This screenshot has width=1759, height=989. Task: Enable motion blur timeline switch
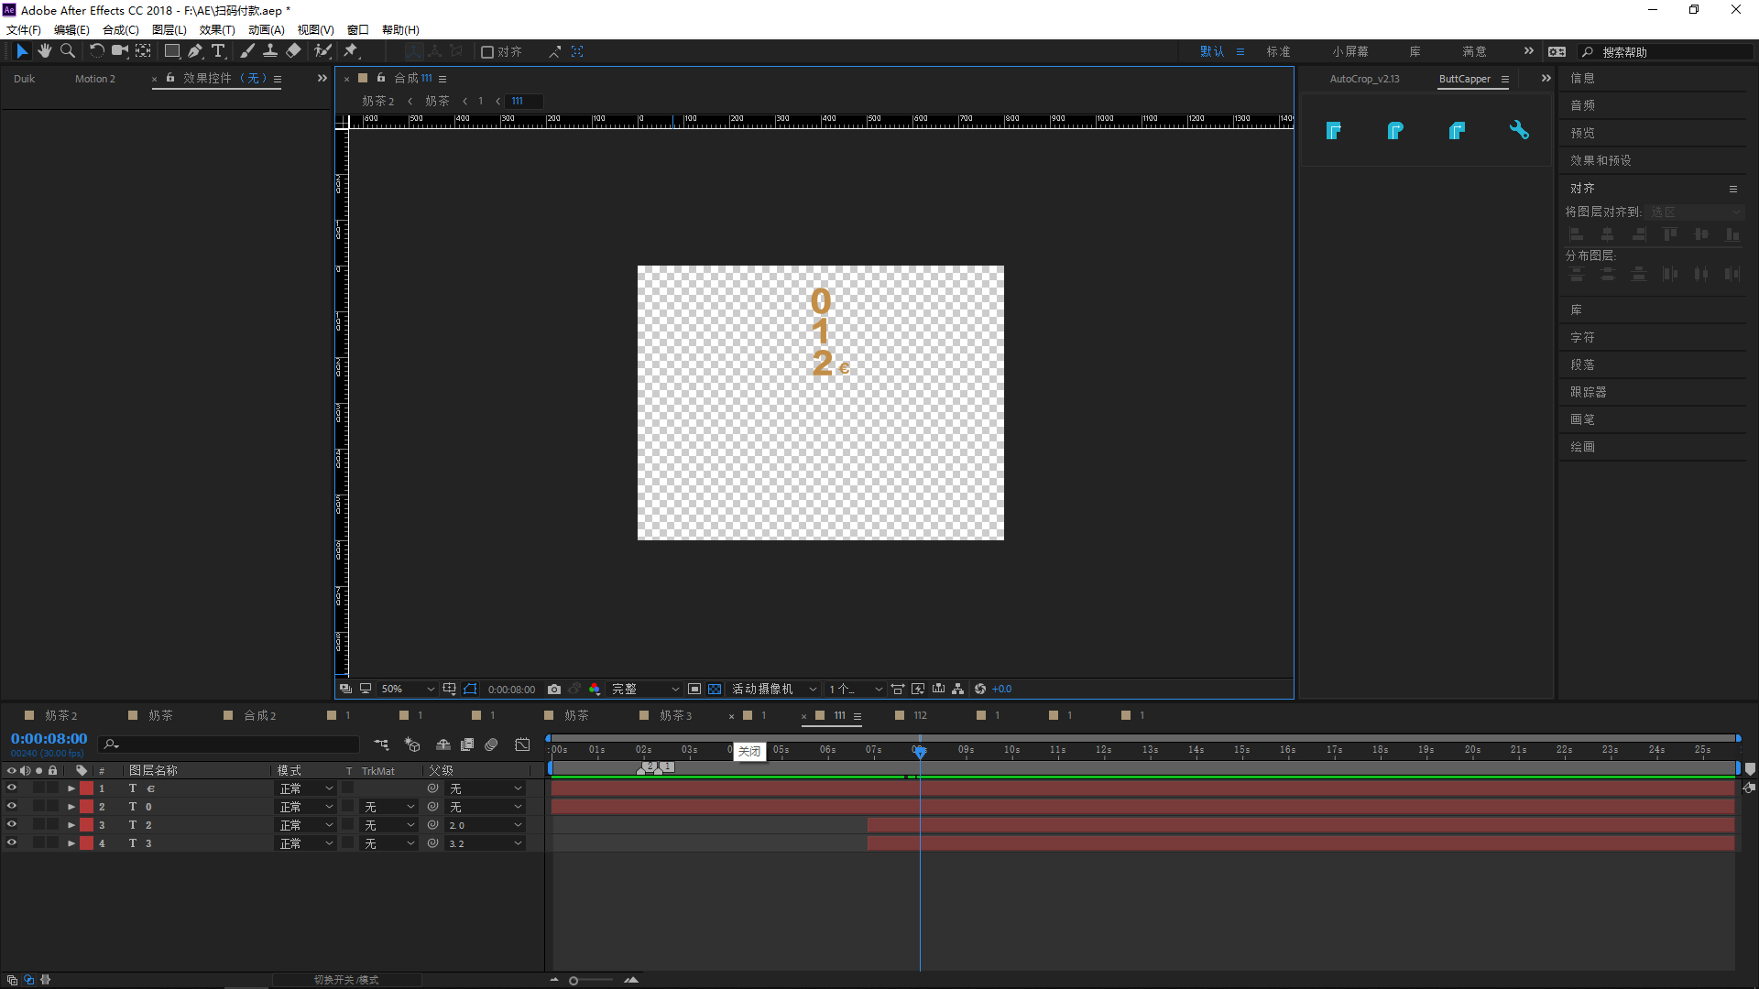point(492,744)
